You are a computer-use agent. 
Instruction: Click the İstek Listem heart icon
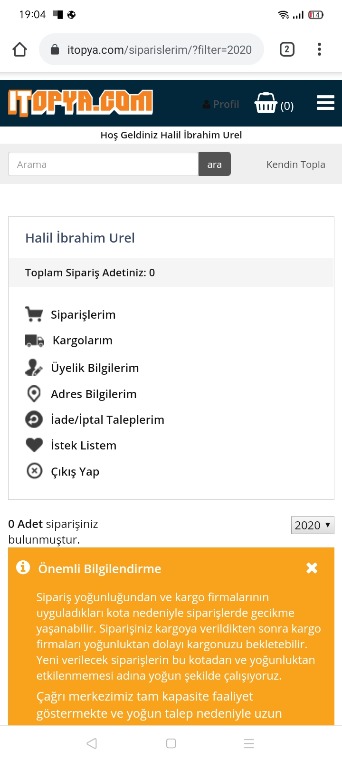pos(34,445)
